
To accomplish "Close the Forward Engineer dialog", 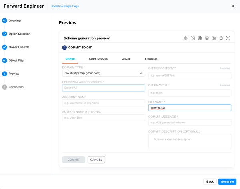I will pyautogui.click(x=233, y=6).
